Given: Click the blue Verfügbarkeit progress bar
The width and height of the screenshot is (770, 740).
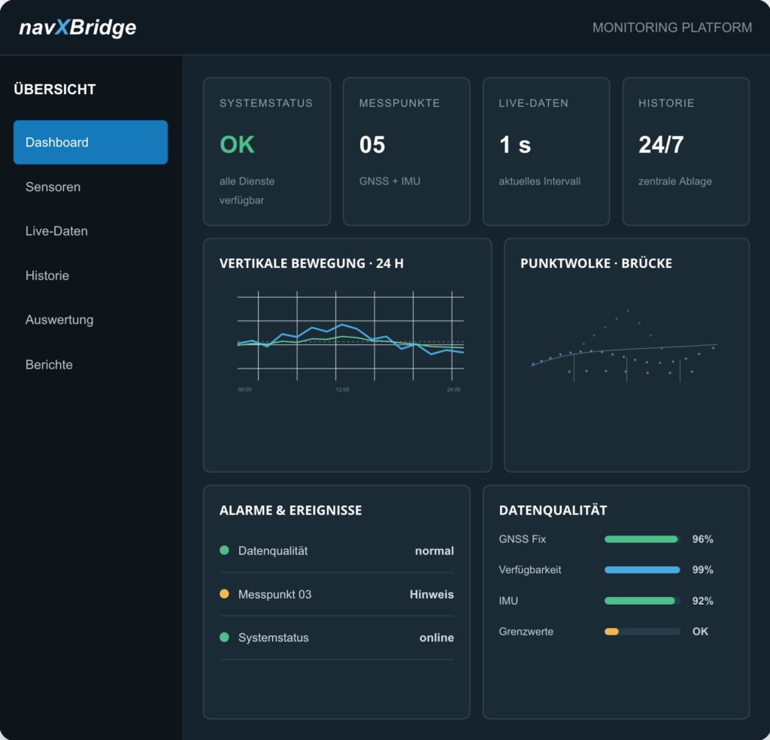Looking at the screenshot, I should click(x=642, y=569).
